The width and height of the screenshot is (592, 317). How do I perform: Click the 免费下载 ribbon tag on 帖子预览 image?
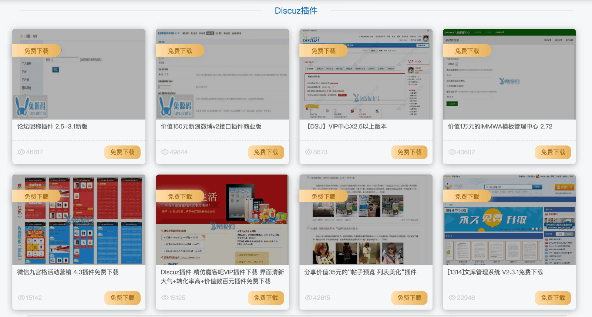point(323,196)
